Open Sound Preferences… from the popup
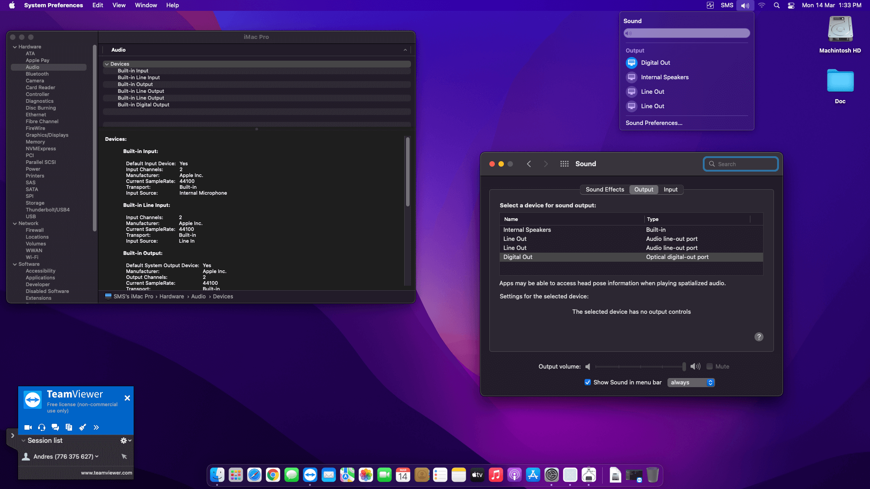Viewport: 870px width, 489px height. [x=654, y=123]
